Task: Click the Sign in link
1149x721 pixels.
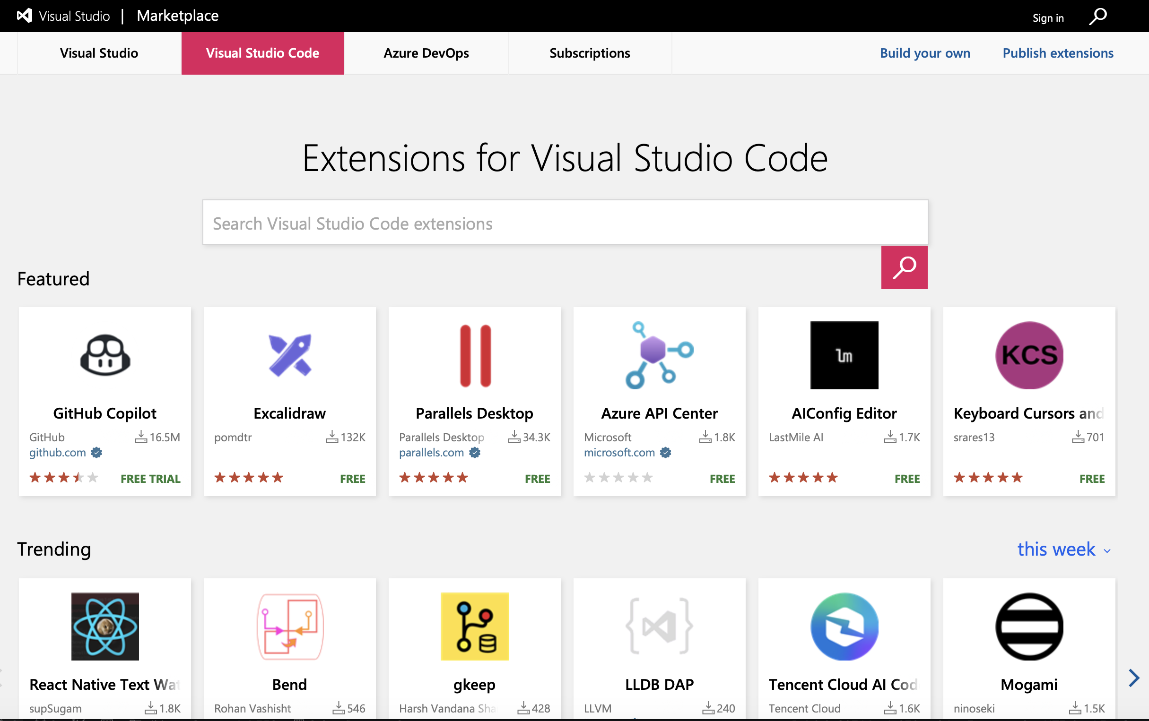Action: tap(1048, 18)
